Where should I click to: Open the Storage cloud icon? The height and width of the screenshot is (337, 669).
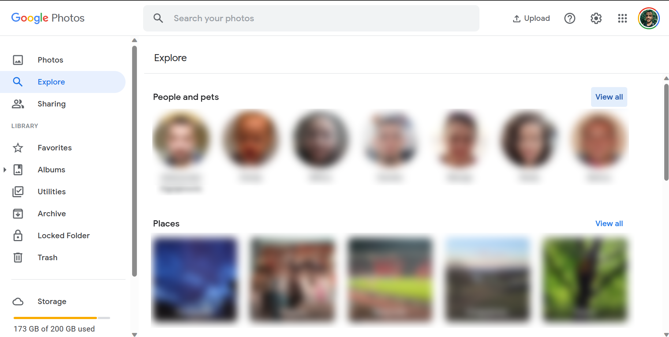click(x=18, y=302)
